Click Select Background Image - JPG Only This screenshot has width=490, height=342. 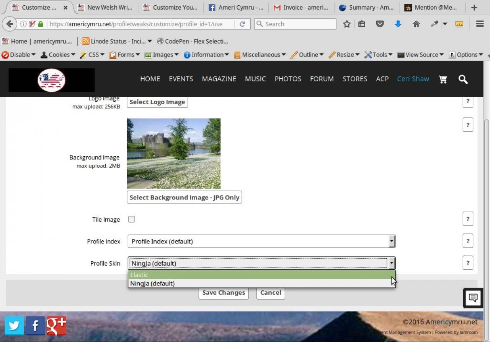pyautogui.click(x=184, y=197)
